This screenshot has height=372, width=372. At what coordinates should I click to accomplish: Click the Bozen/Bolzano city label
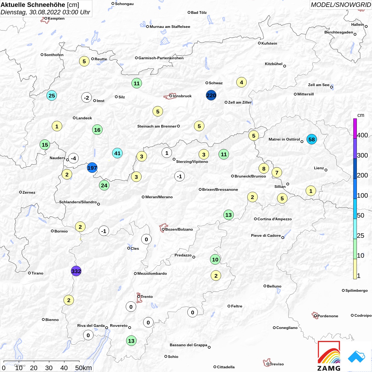[179, 229]
